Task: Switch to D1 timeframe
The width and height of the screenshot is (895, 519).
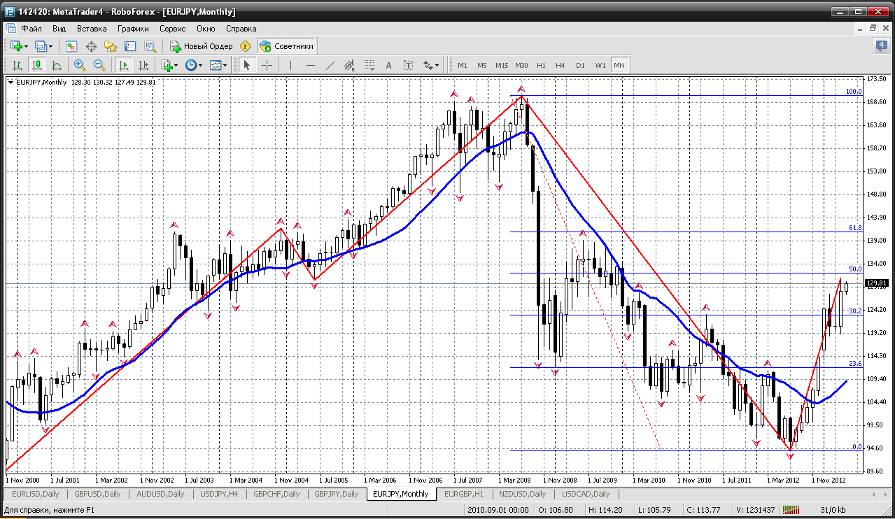Action: pyautogui.click(x=580, y=65)
